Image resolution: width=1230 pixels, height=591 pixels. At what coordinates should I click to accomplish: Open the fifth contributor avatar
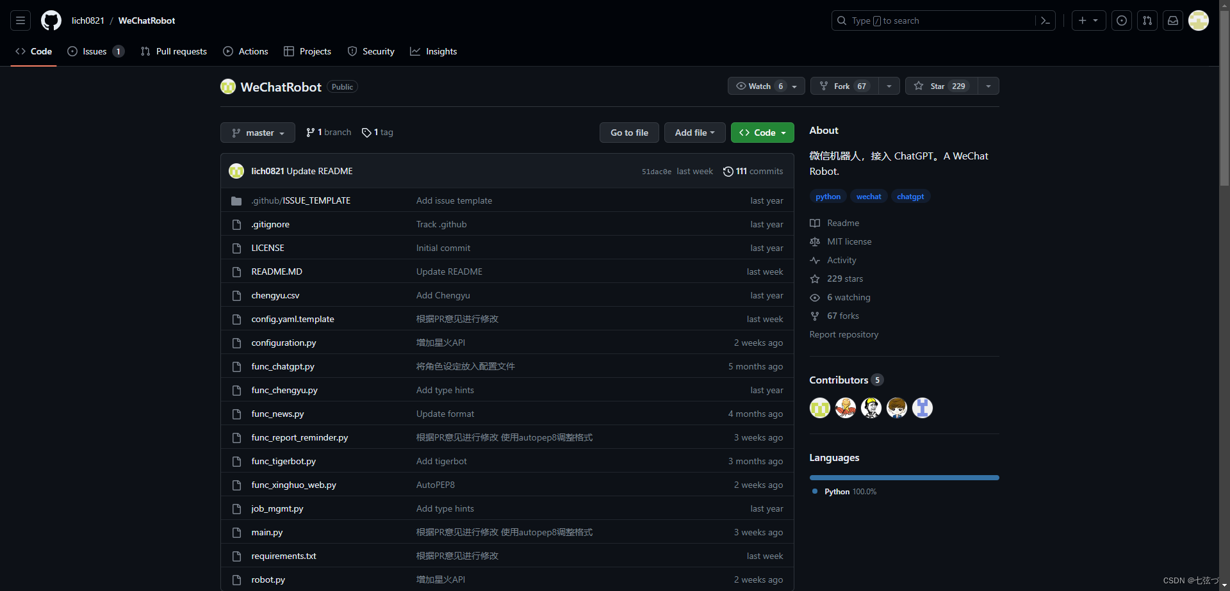tap(922, 407)
